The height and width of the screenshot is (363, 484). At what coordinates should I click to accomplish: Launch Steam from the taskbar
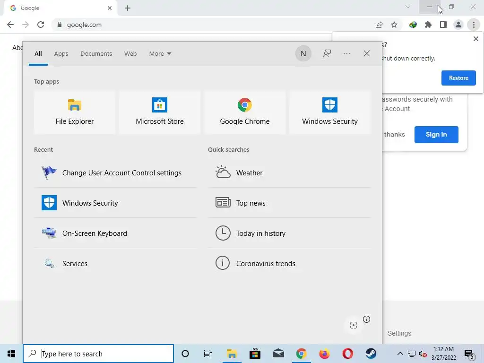pos(371,354)
